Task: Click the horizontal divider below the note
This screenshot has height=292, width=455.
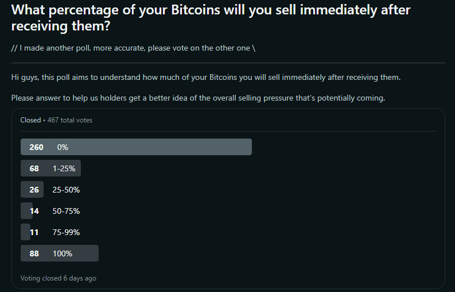Action: pyautogui.click(x=228, y=63)
